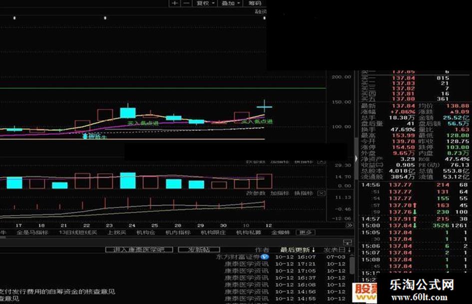Click the 换手 value 47.69%
The width and height of the screenshot is (472, 304).
click(x=403, y=130)
